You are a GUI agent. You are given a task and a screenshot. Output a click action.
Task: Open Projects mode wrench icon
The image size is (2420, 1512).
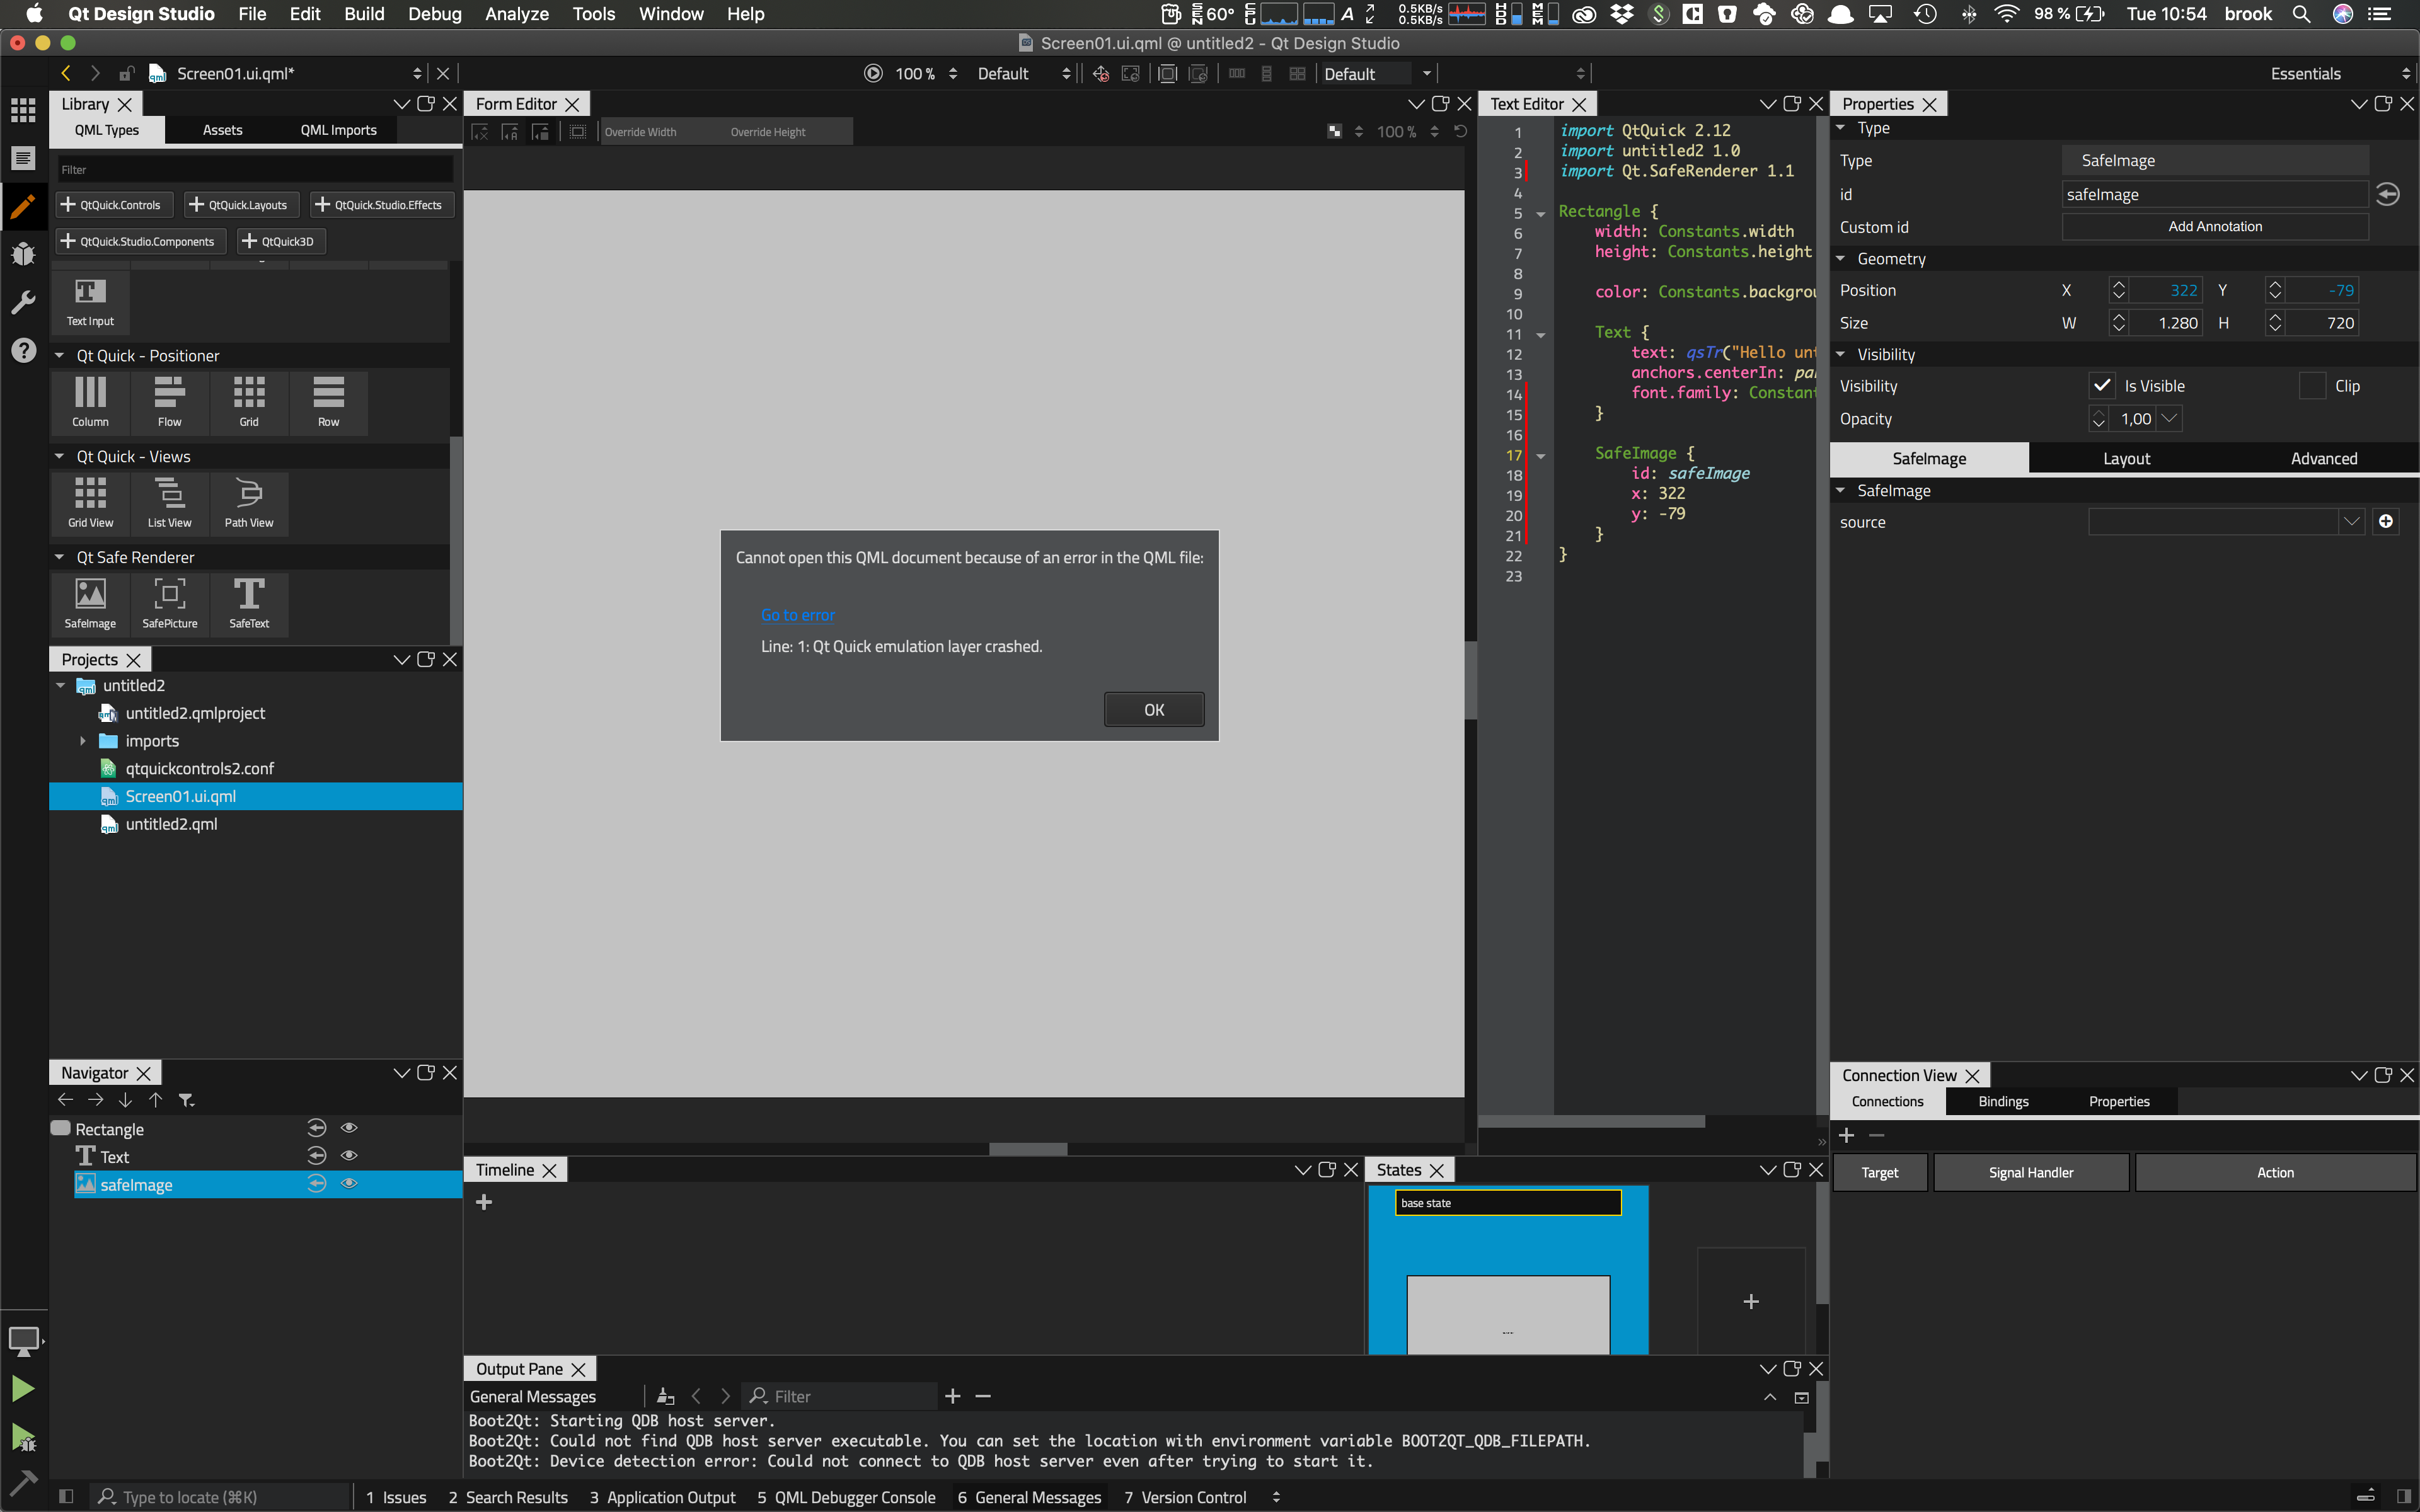click(23, 302)
